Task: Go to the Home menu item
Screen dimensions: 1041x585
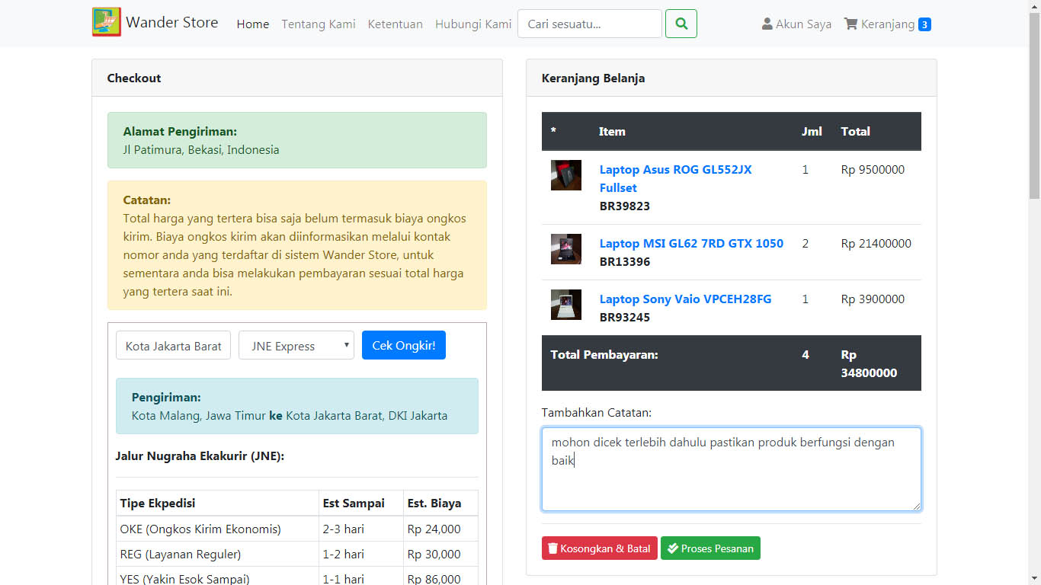Action: coord(253,24)
